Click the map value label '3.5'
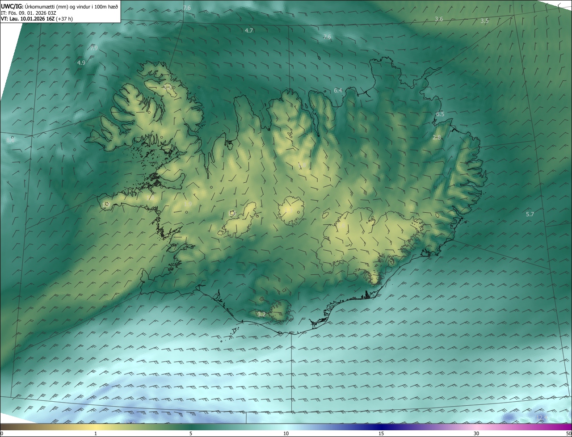This screenshot has width=572, height=437. pyautogui.click(x=484, y=21)
